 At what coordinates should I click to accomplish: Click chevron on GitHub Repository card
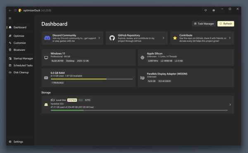point(163,38)
